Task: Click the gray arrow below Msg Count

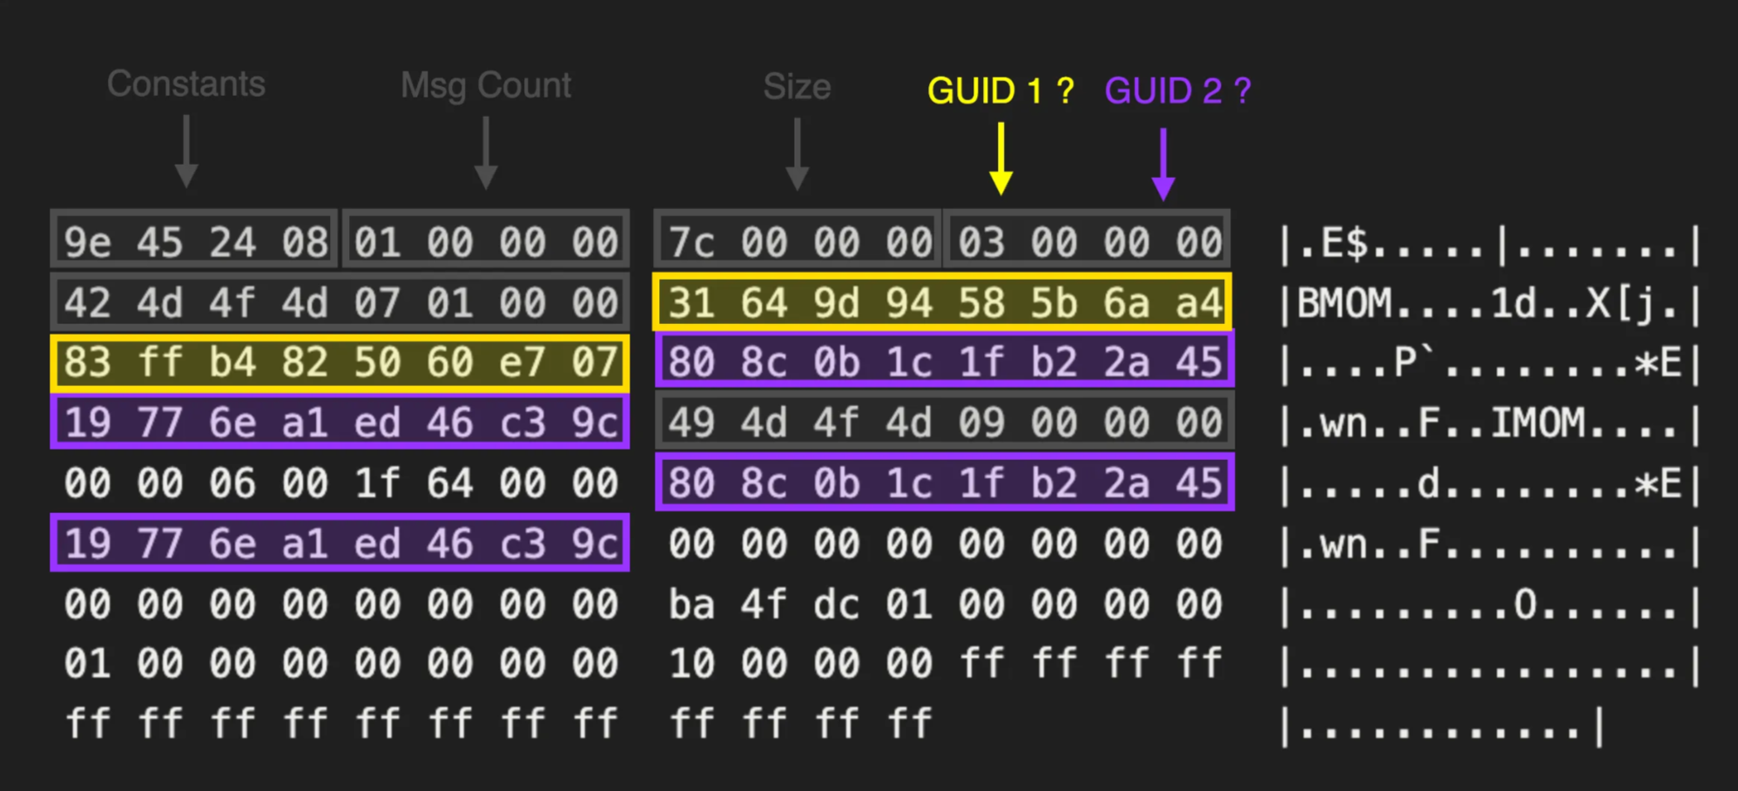Action: click(486, 152)
